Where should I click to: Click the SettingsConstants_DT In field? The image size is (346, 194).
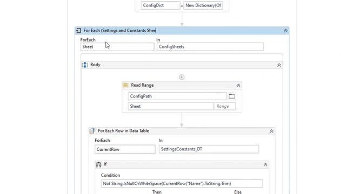tap(209, 149)
